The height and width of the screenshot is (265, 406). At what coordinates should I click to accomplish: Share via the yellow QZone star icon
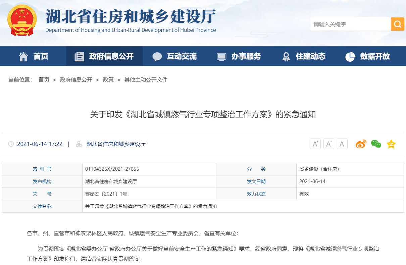tap(391, 144)
